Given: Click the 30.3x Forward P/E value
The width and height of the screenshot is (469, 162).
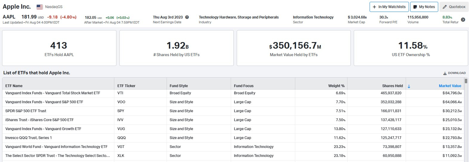Looking at the screenshot, I should click(x=384, y=17).
